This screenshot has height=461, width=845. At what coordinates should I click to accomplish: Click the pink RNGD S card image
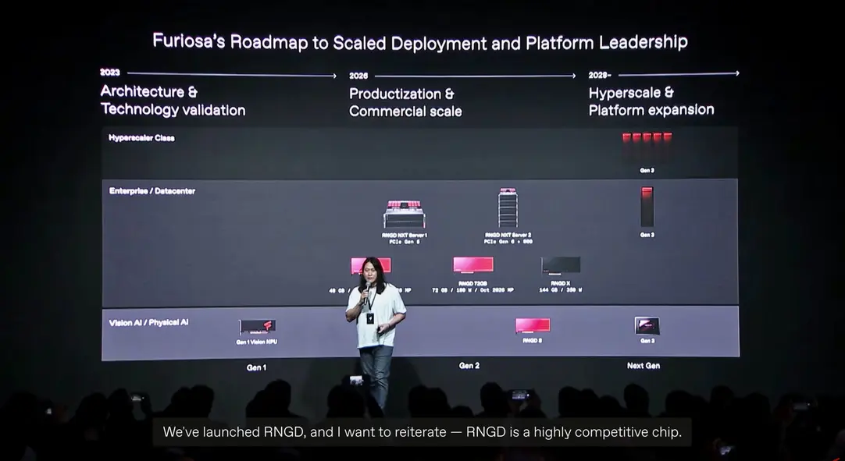tap(533, 325)
